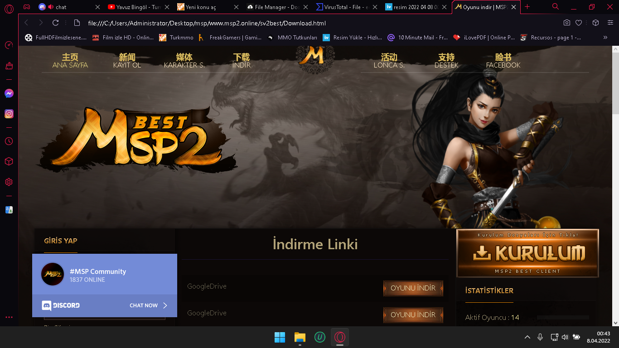Click first GoogleDrive OYUNU İNDİR button
Image resolution: width=619 pixels, height=348 pixels.
(413, 288)
